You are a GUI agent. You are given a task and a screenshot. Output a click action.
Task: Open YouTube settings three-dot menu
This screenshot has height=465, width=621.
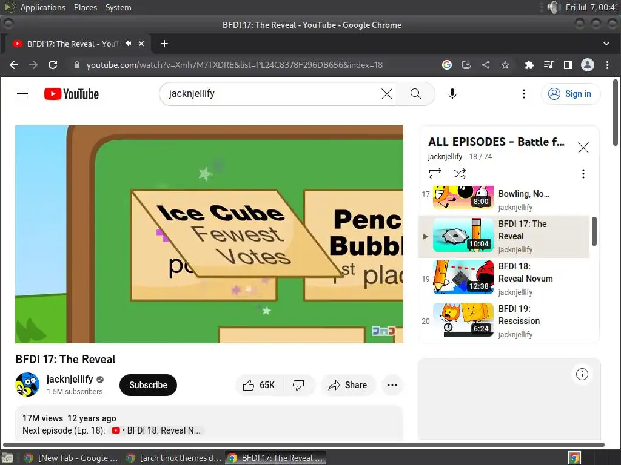coord(523,94)
